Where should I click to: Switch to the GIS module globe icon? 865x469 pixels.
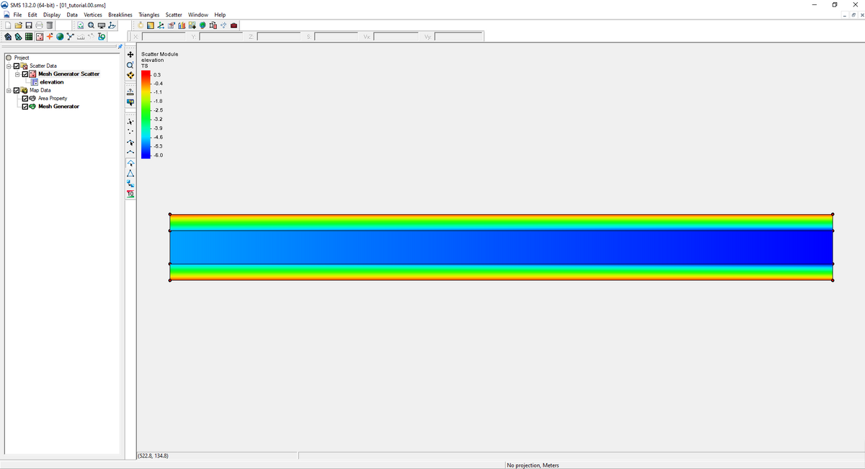(60, 37)
